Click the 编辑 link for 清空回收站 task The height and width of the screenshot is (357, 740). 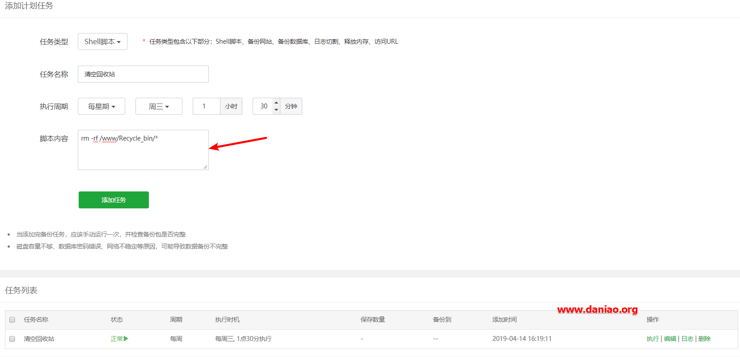click(670, 339)
